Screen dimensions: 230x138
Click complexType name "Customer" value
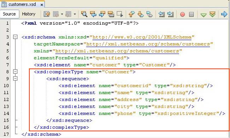117,72
